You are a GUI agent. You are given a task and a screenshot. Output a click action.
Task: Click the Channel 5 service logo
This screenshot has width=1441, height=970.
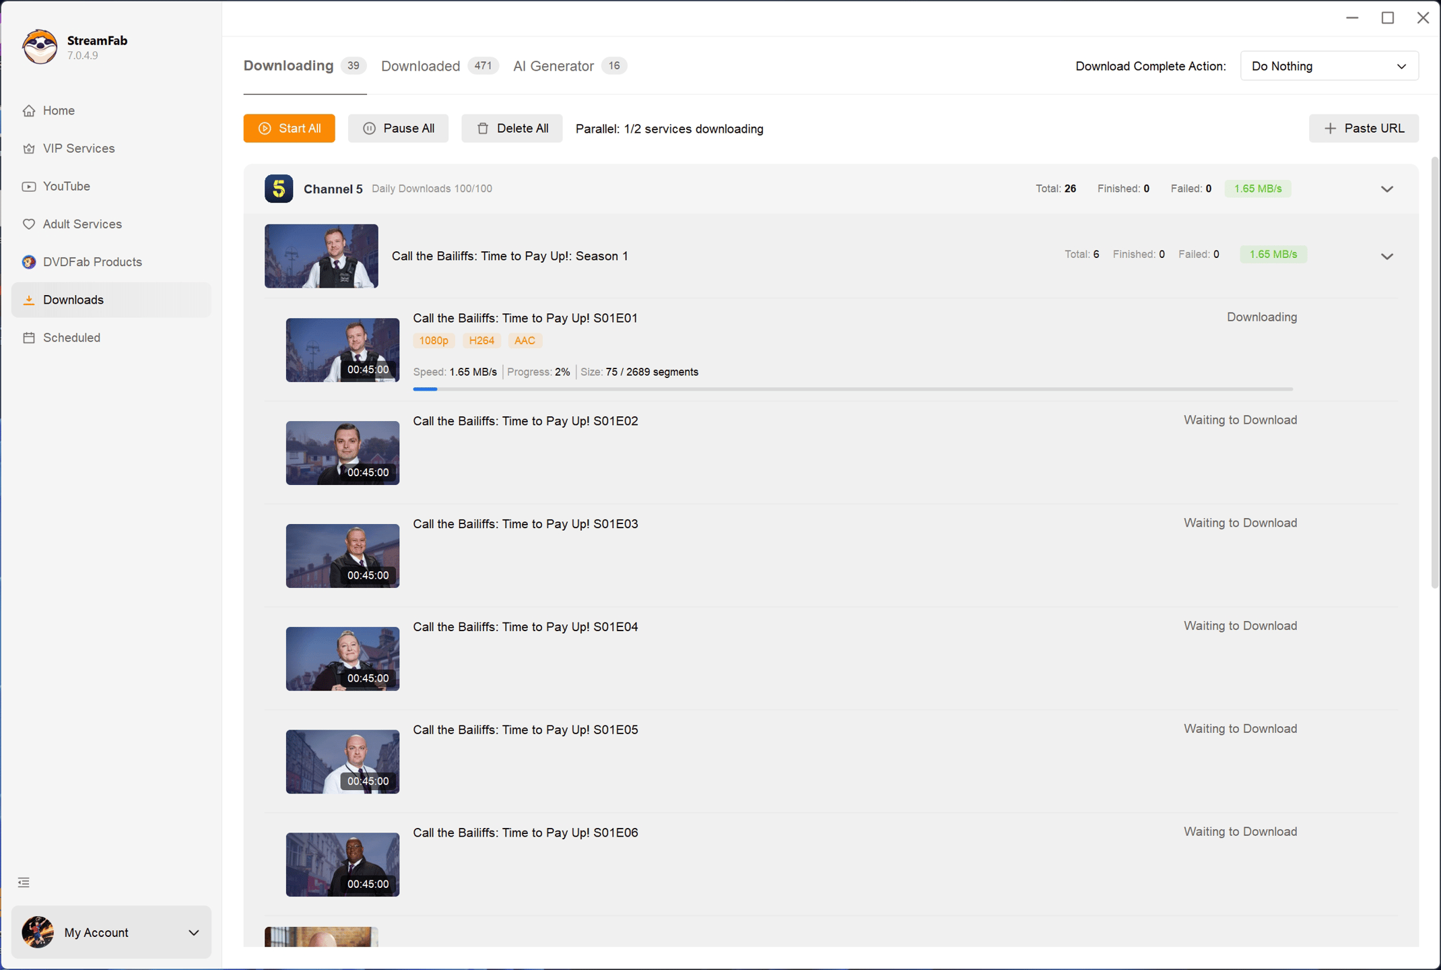coord(279,189)
